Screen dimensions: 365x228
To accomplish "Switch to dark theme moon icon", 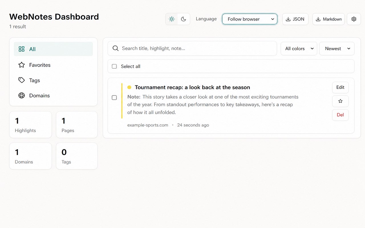I will 184,19.
